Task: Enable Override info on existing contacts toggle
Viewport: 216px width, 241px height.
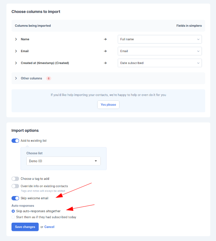Action: 15,186
